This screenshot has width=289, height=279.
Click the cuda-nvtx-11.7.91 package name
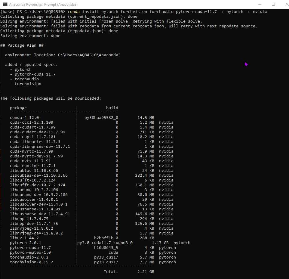tap(30, 161)
